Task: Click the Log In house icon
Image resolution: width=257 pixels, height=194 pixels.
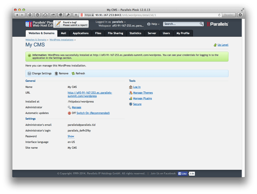Action: point(131,87)
